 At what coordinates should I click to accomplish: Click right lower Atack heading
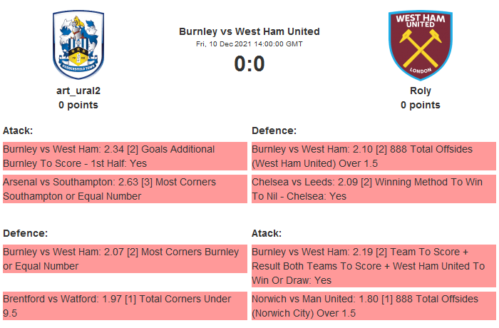267,233
